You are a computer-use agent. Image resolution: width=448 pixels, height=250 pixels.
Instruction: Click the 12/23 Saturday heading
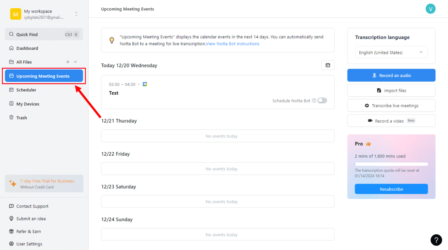(x=119, y=187)
